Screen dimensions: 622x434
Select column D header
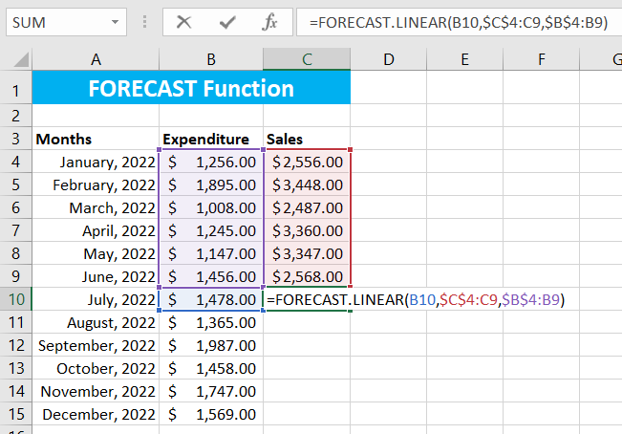coord(389,59)
